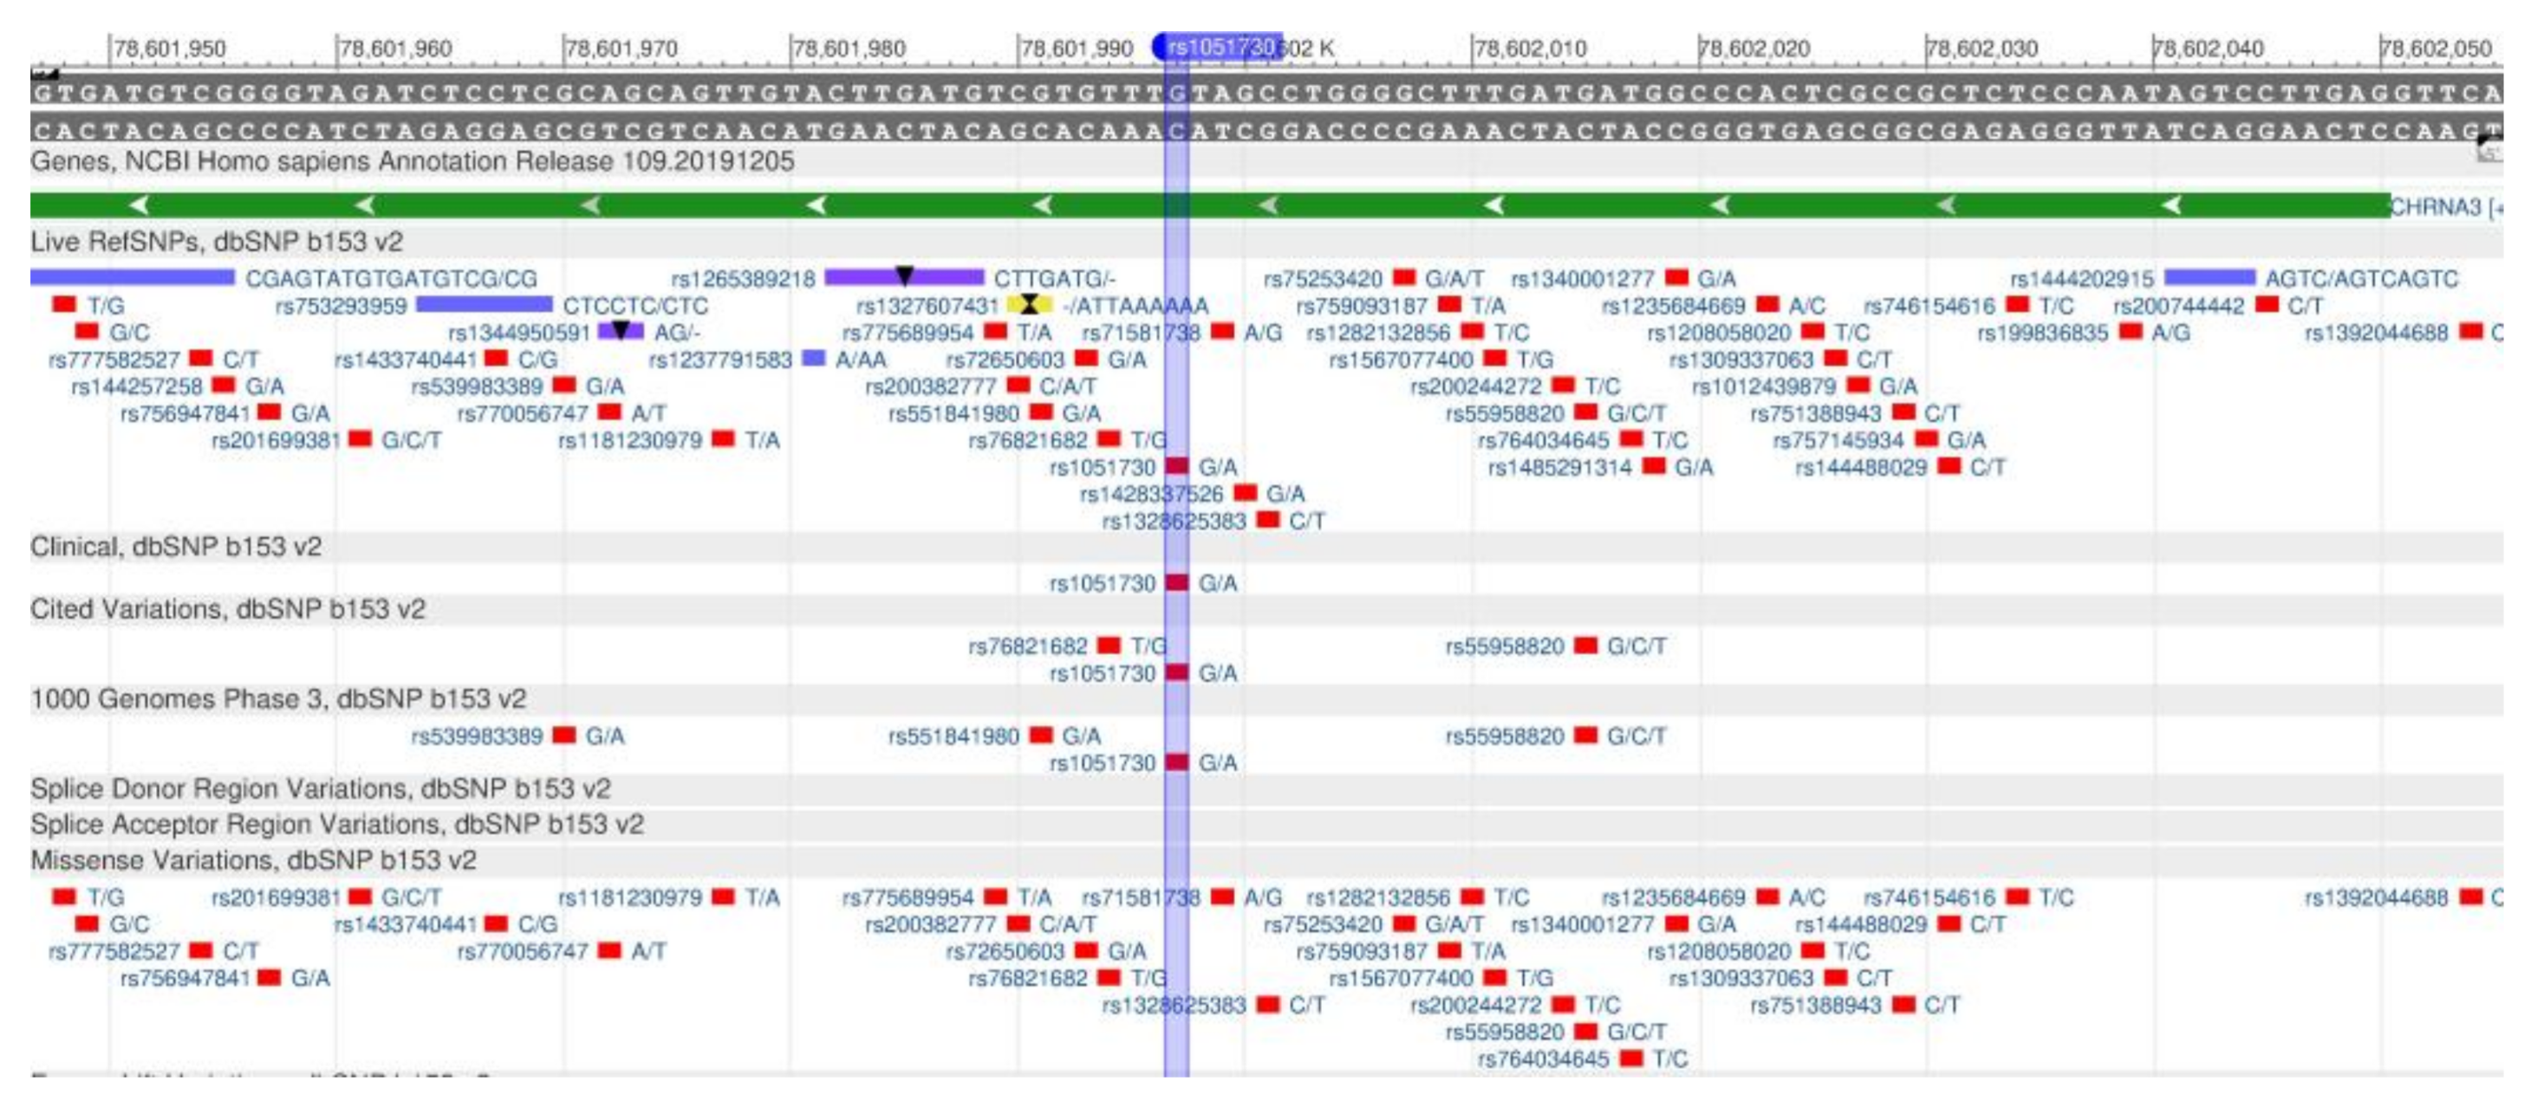
Task: Select the 1000 Genomes Phase 3 track title
Action: (278, 698)
